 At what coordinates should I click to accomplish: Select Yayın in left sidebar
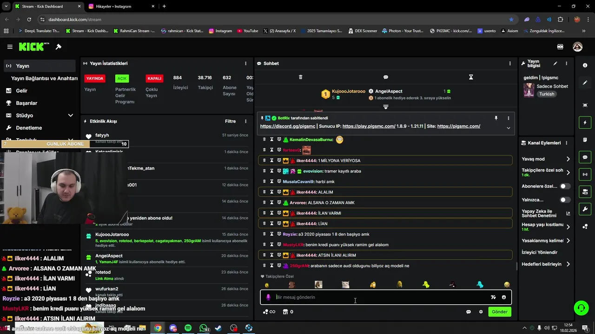[40, 66]
